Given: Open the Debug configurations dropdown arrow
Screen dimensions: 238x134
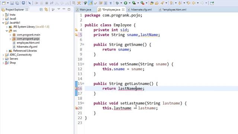Looking at the screenshot, I should [x=121, y=3].
